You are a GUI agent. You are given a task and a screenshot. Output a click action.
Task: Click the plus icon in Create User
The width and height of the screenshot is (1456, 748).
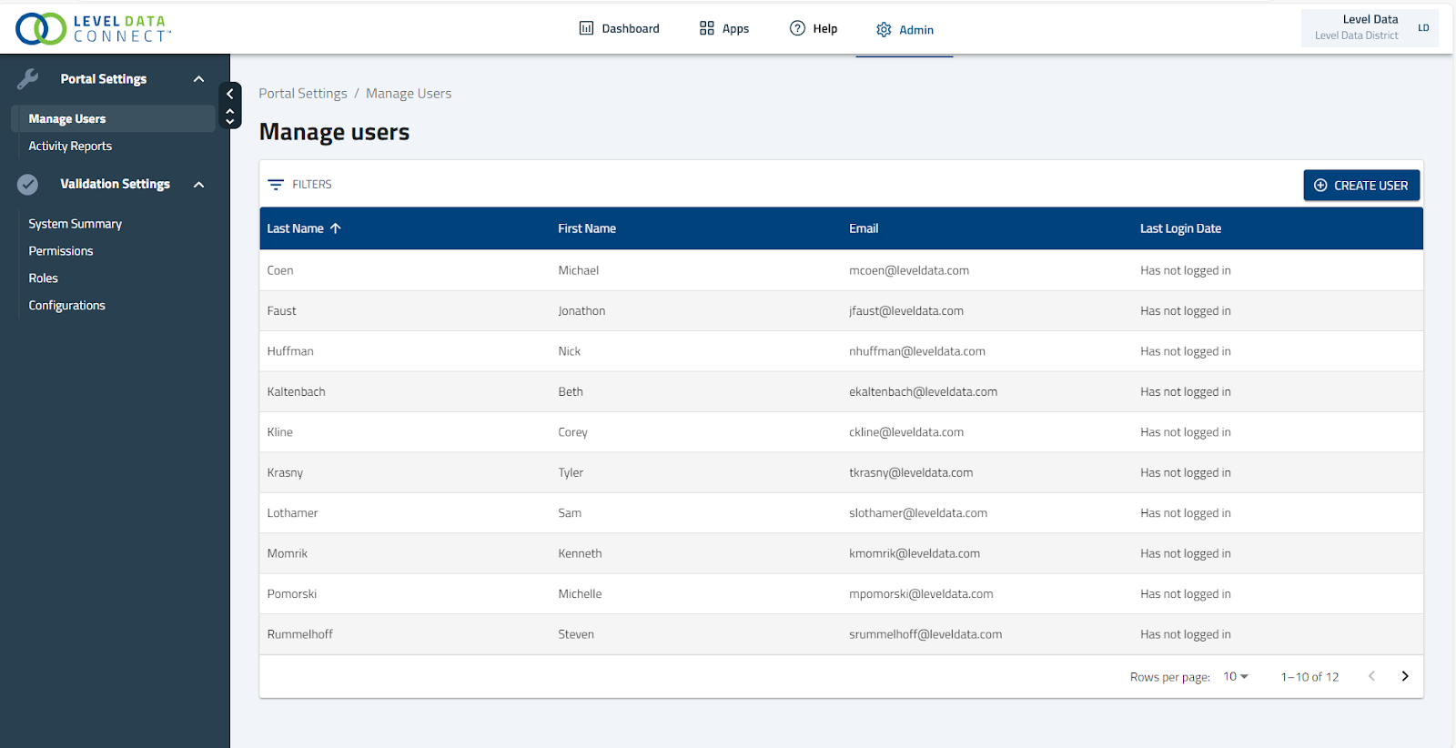tap(1320, 186)
